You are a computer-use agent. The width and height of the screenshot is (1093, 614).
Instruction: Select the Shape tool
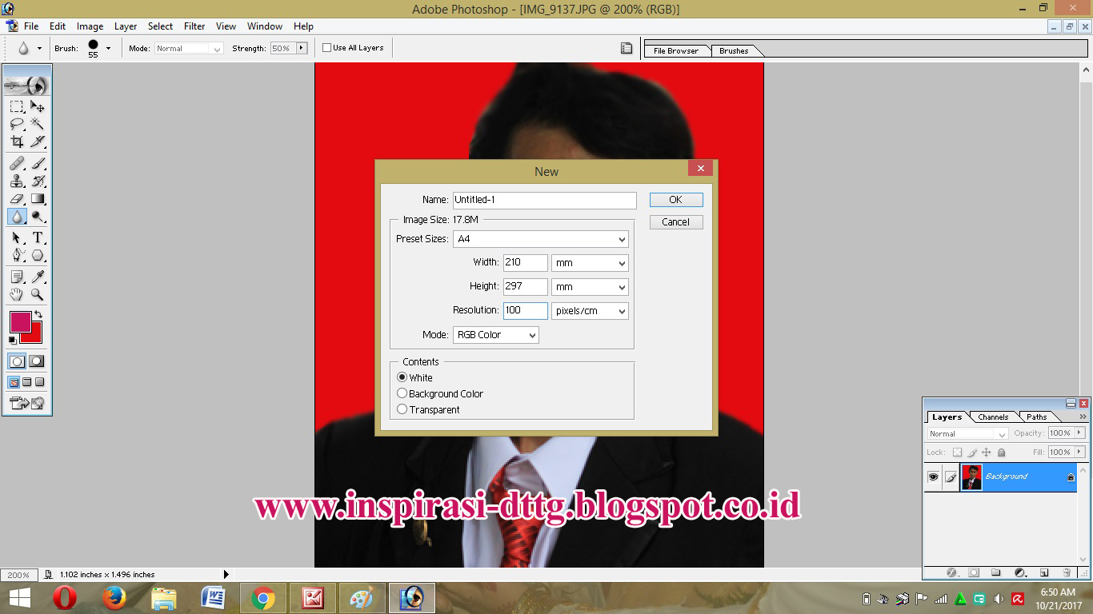(x=38, y=255)
